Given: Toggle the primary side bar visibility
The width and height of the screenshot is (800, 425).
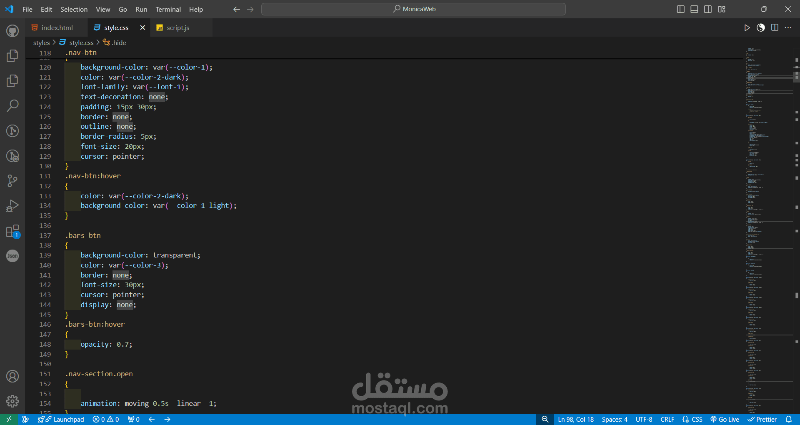Looking at the screenshot, I should 681,9.
